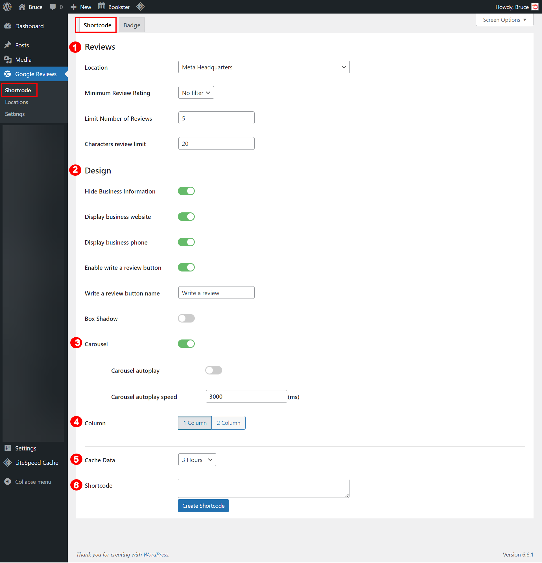Image resolution: width=542 pixels, height=563 pixels.
Task: Click Bruce's avatar in top right
Action: click(535, 6)
